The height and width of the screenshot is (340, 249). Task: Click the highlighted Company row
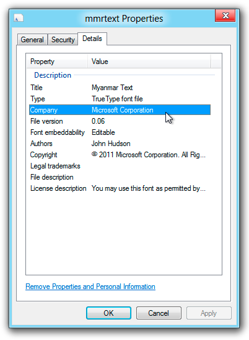(120, 110)
